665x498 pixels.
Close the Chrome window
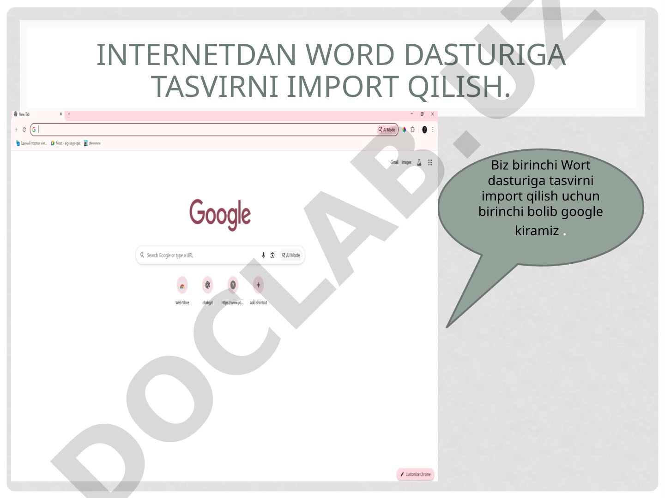[432, 114]
